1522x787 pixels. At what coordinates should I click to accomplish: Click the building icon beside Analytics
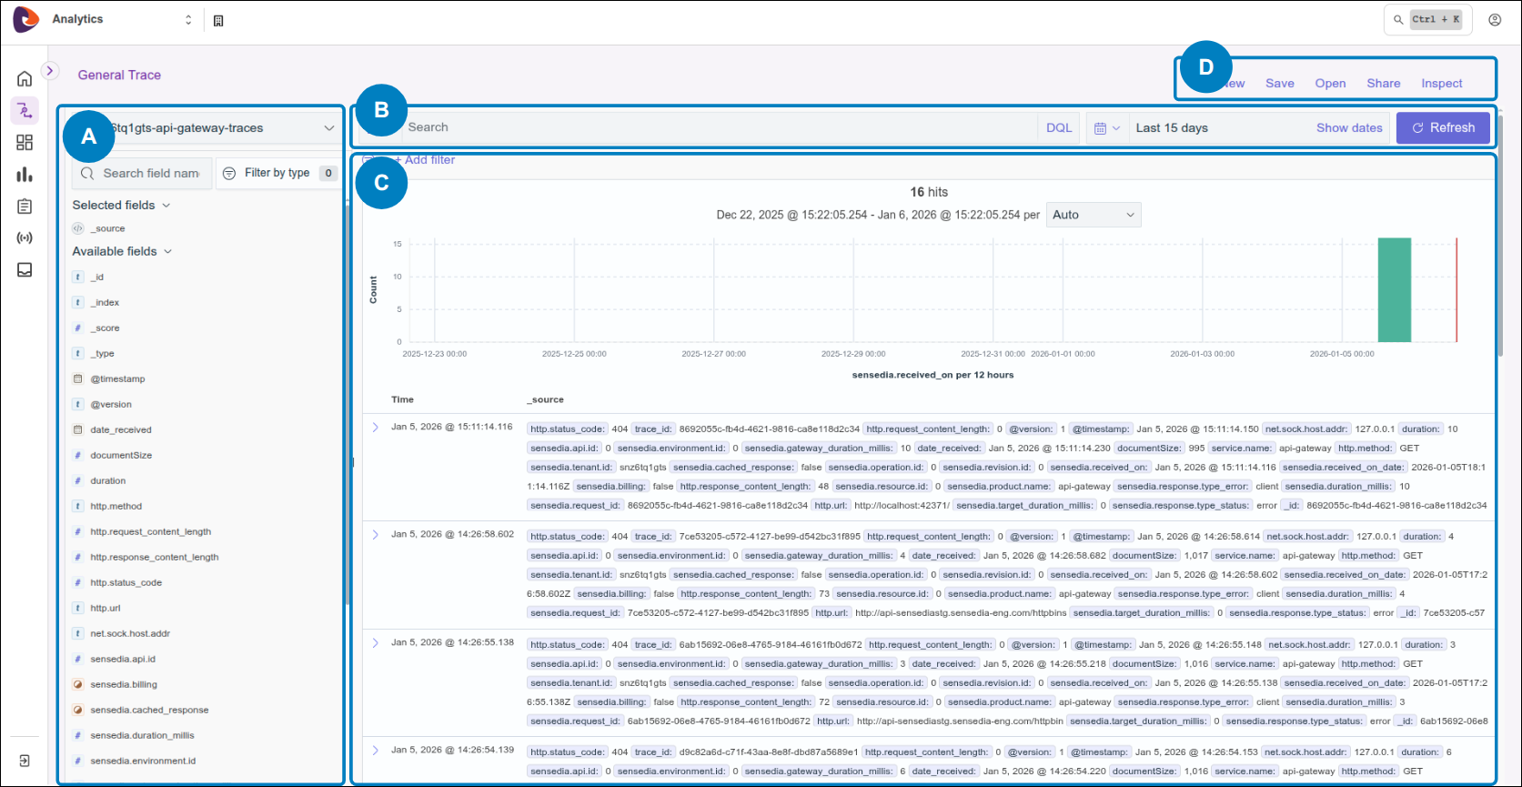click(218, 21)
